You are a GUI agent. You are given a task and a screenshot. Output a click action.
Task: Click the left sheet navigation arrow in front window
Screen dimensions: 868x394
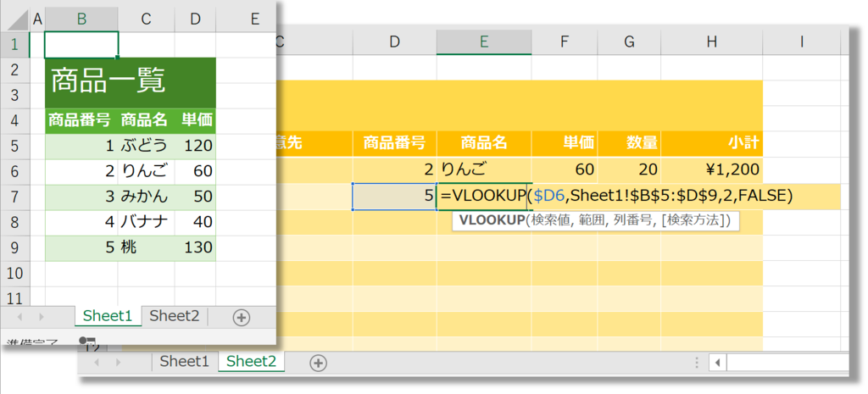point(20,317)
